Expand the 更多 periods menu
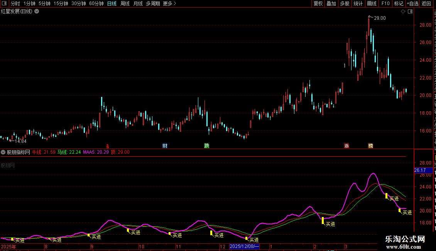The width and height of the screenshot is (436, 251). click(x=170, y=3)
